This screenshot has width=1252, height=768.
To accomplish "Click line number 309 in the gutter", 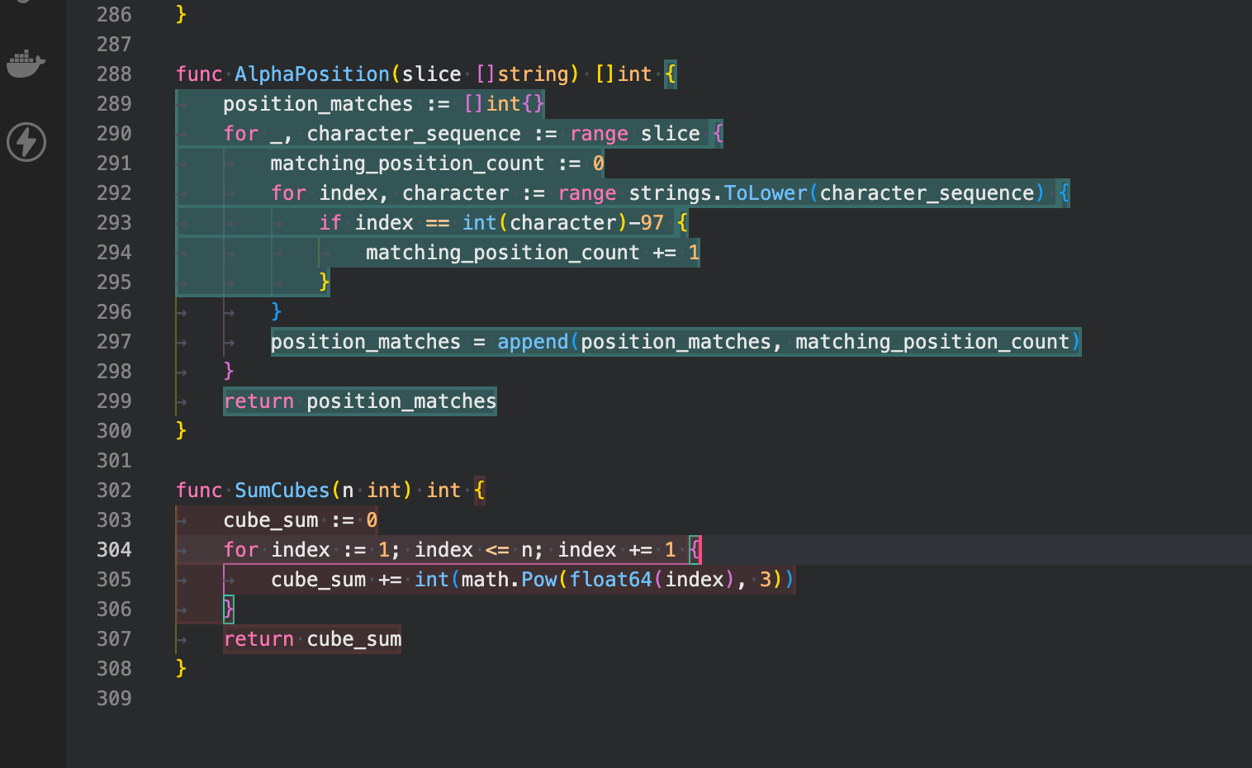I will [x=114, y=699].
